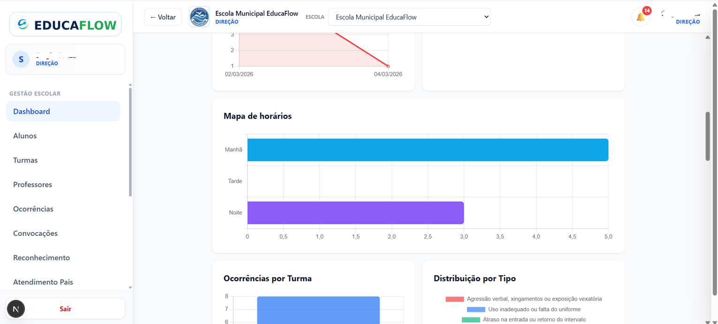Go to Ocorrências in the sidebar
Screen dimensions: 718x324
coord(33,209)
